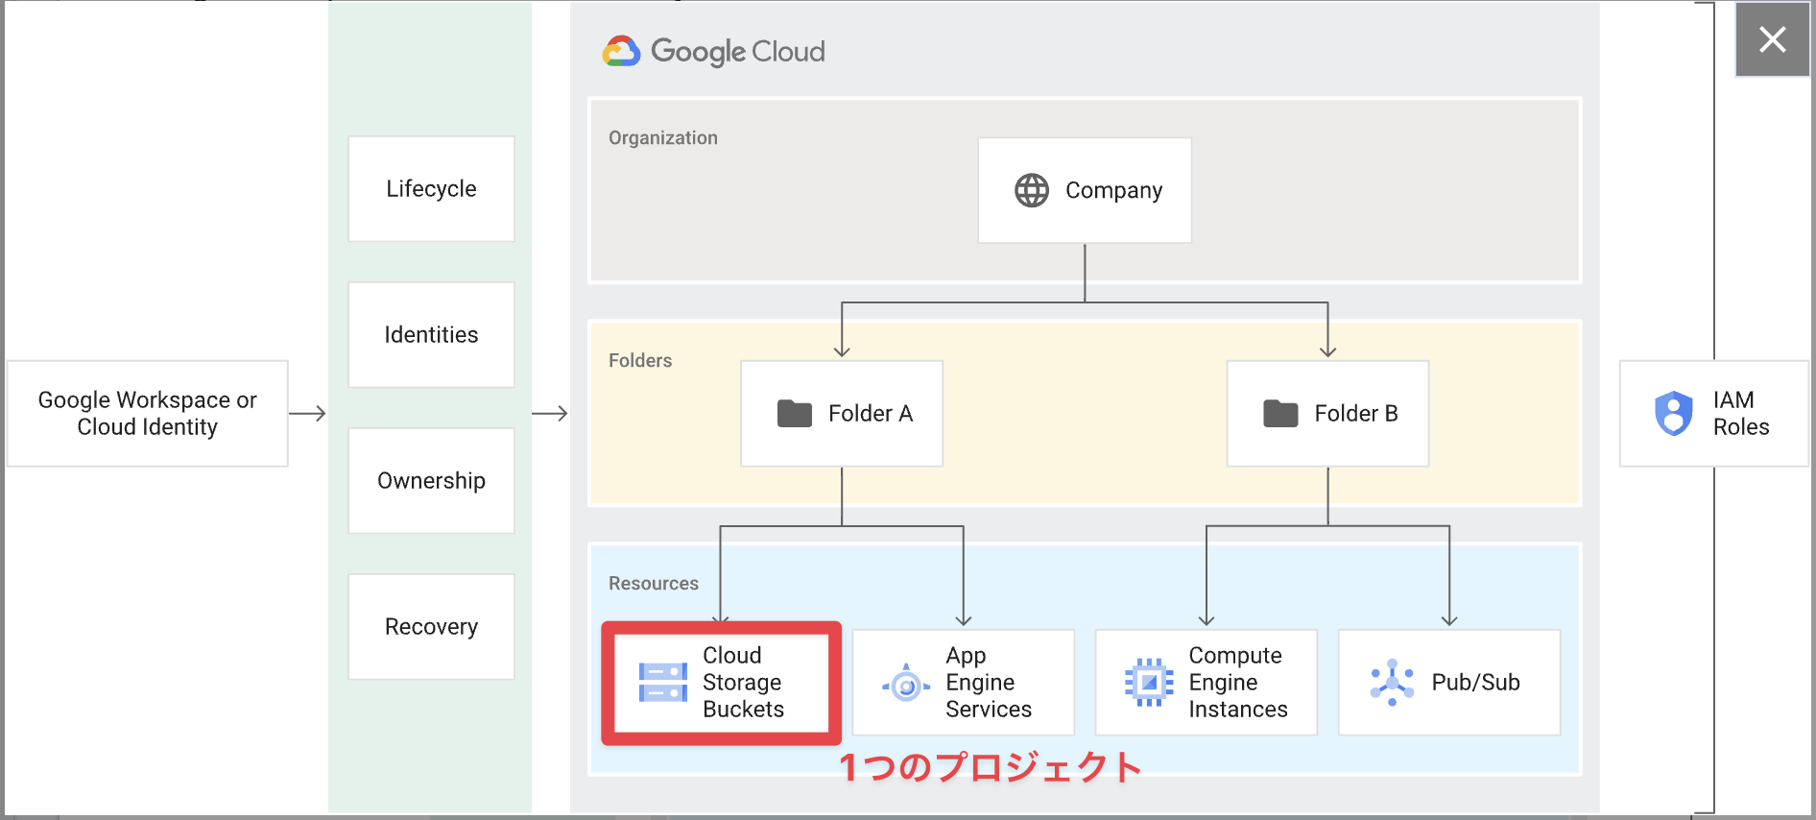Click the App Engine Services icon

pyautogui.click(x=906, y=684)
